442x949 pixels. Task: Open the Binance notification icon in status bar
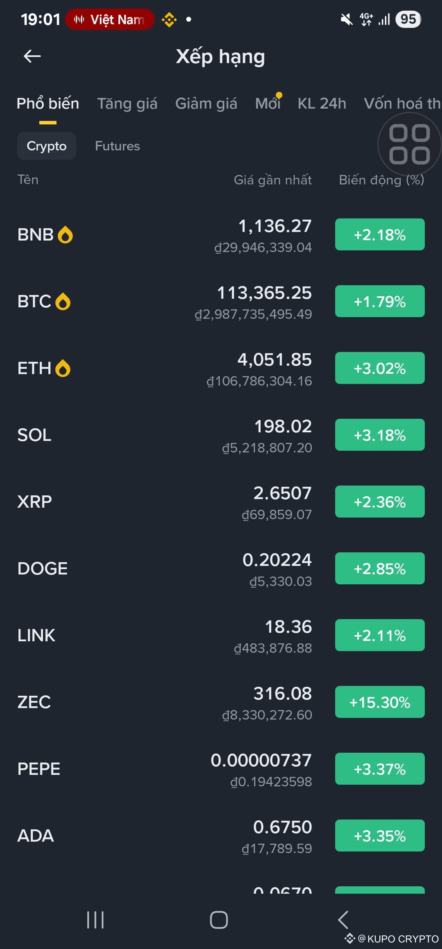pyautogui.click(x=169, y=19)
